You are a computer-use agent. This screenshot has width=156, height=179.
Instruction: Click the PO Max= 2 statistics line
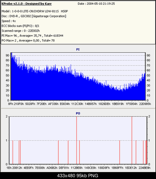28,40
